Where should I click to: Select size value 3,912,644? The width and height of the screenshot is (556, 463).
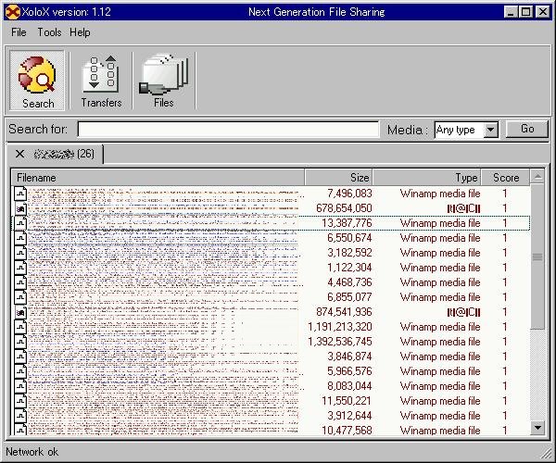click(349, 416)
